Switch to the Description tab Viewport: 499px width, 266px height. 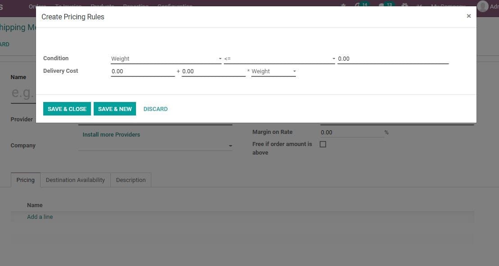point(131,180)
